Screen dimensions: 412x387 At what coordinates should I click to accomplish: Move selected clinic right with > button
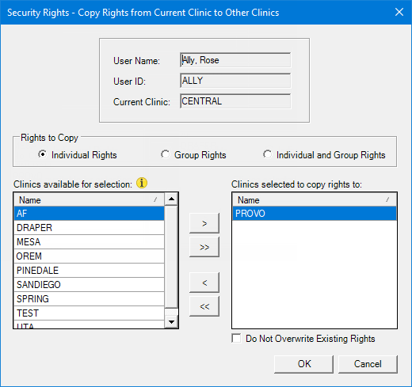pyautogui.click(x=204, y=223)
